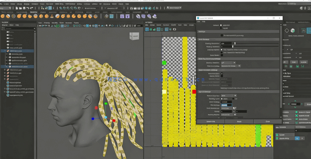Click the white cube icon in the right panel
The width and height of the screenshot is (311, 159).
point(293,31)
